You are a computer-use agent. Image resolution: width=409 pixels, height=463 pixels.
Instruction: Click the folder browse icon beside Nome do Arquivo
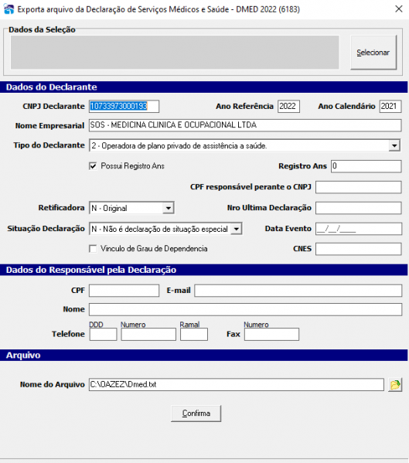pyautogui.click(x=395, y=384)
